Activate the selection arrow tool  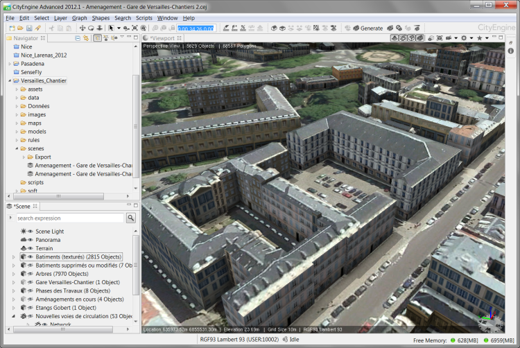point(111,28)
